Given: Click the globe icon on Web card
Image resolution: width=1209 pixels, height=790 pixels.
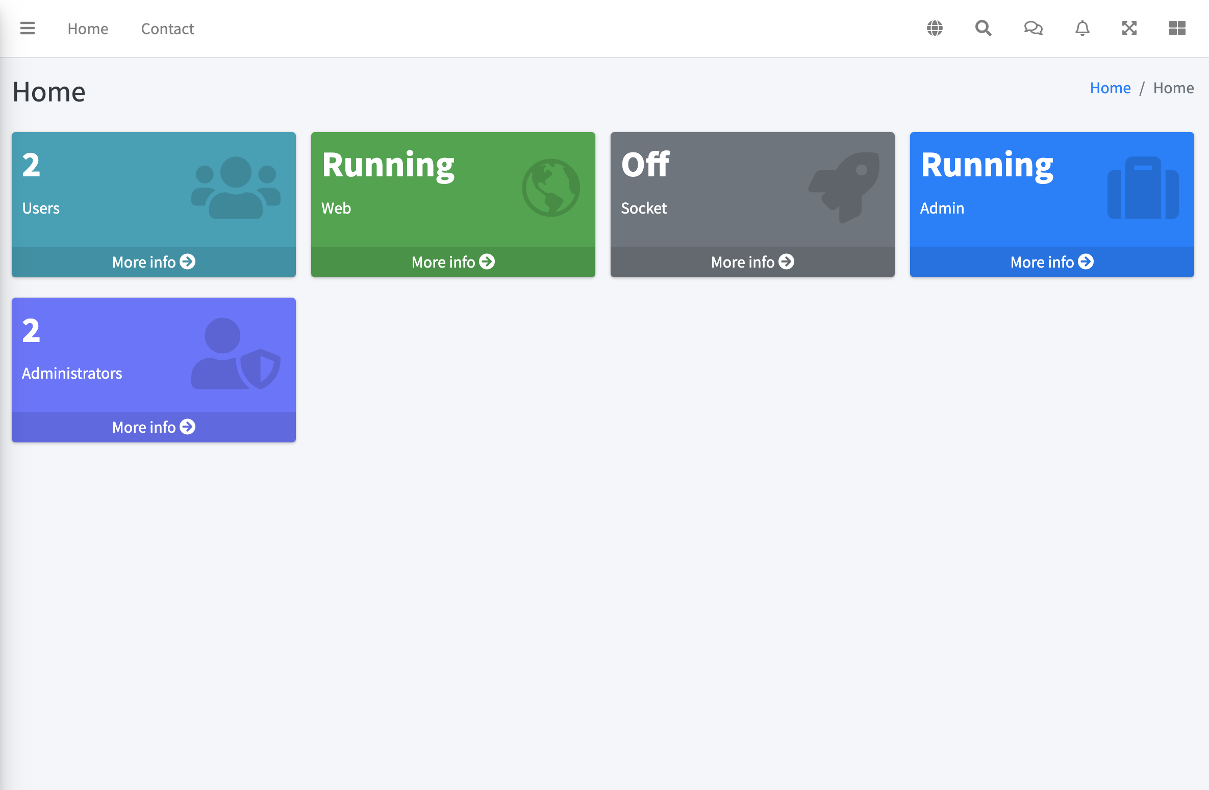Looking at the screenshot, I should [x=550, y=188].
